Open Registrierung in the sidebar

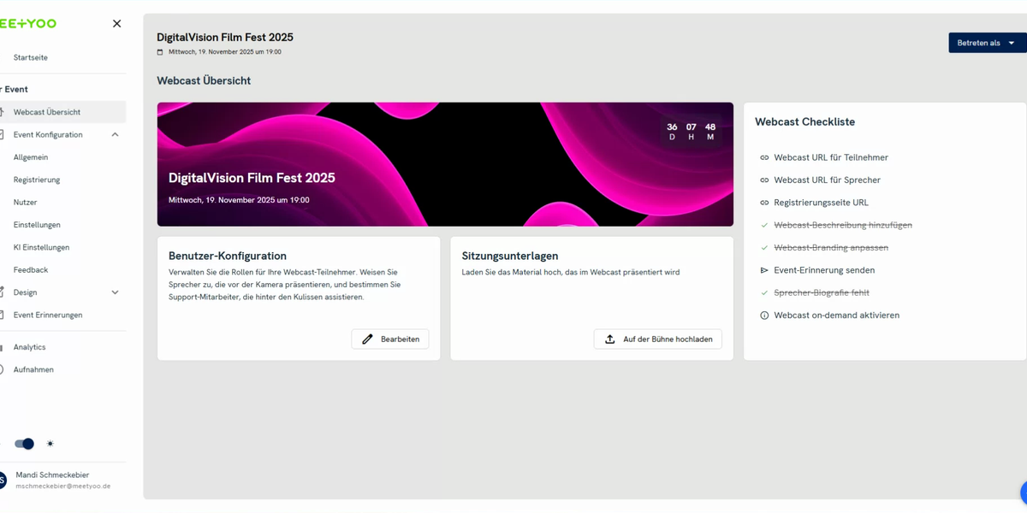click(37, 180)
